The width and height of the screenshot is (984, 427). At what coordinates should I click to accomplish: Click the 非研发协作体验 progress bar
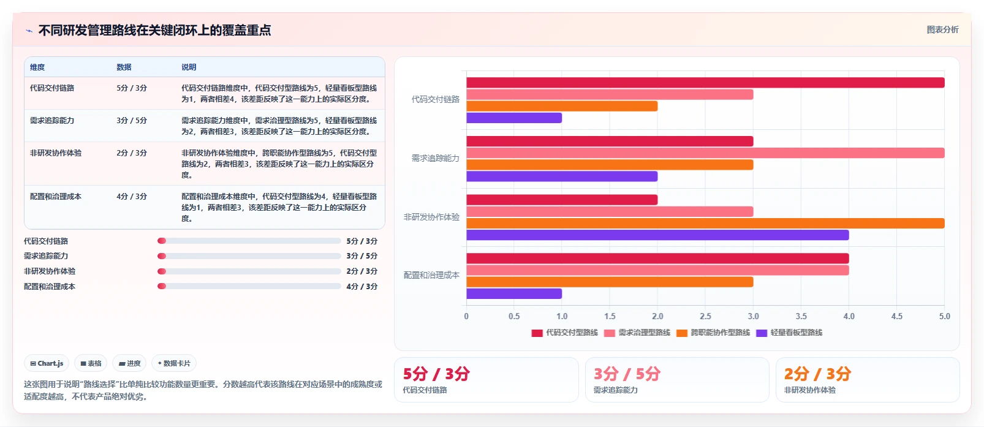[249, 271]
